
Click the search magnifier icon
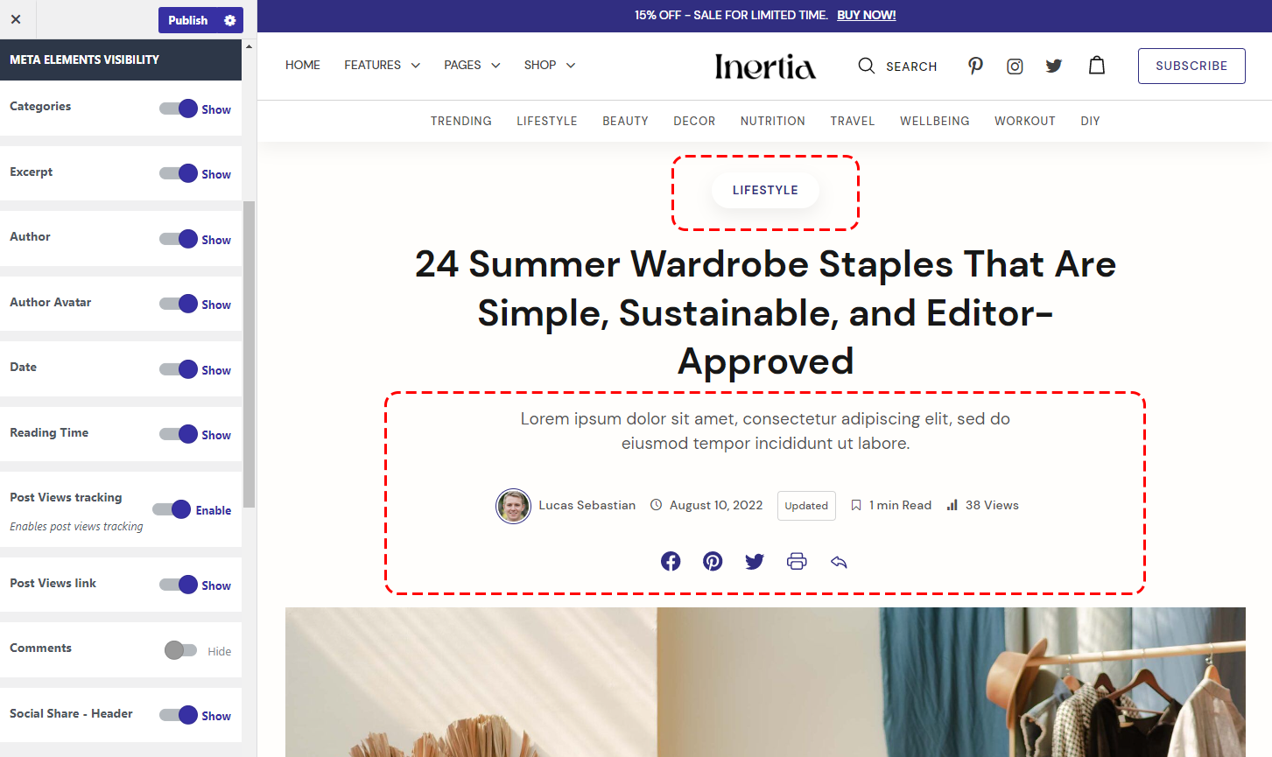pyautogui.click(x=866, y=66)
